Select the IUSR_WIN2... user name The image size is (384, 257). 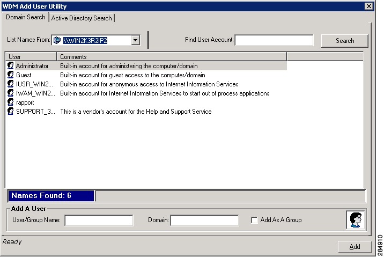click(x=34, y=84)
